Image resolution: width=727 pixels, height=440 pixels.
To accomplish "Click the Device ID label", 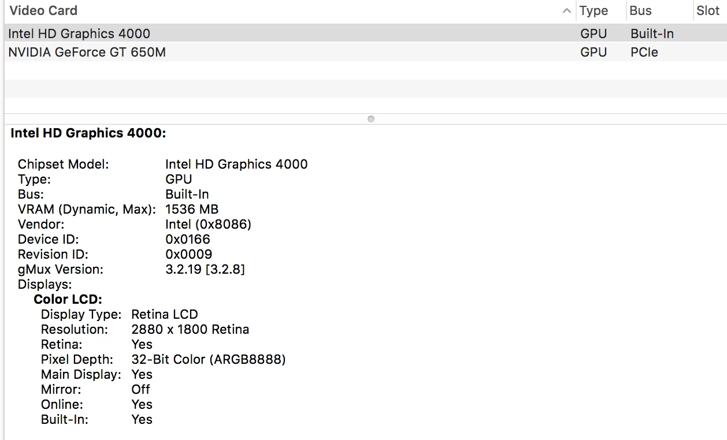I will [48, 239].
